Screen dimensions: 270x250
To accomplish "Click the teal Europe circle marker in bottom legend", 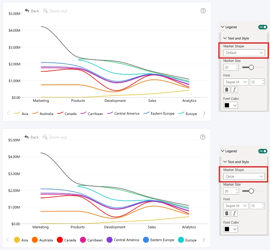I will coord(181,240).
